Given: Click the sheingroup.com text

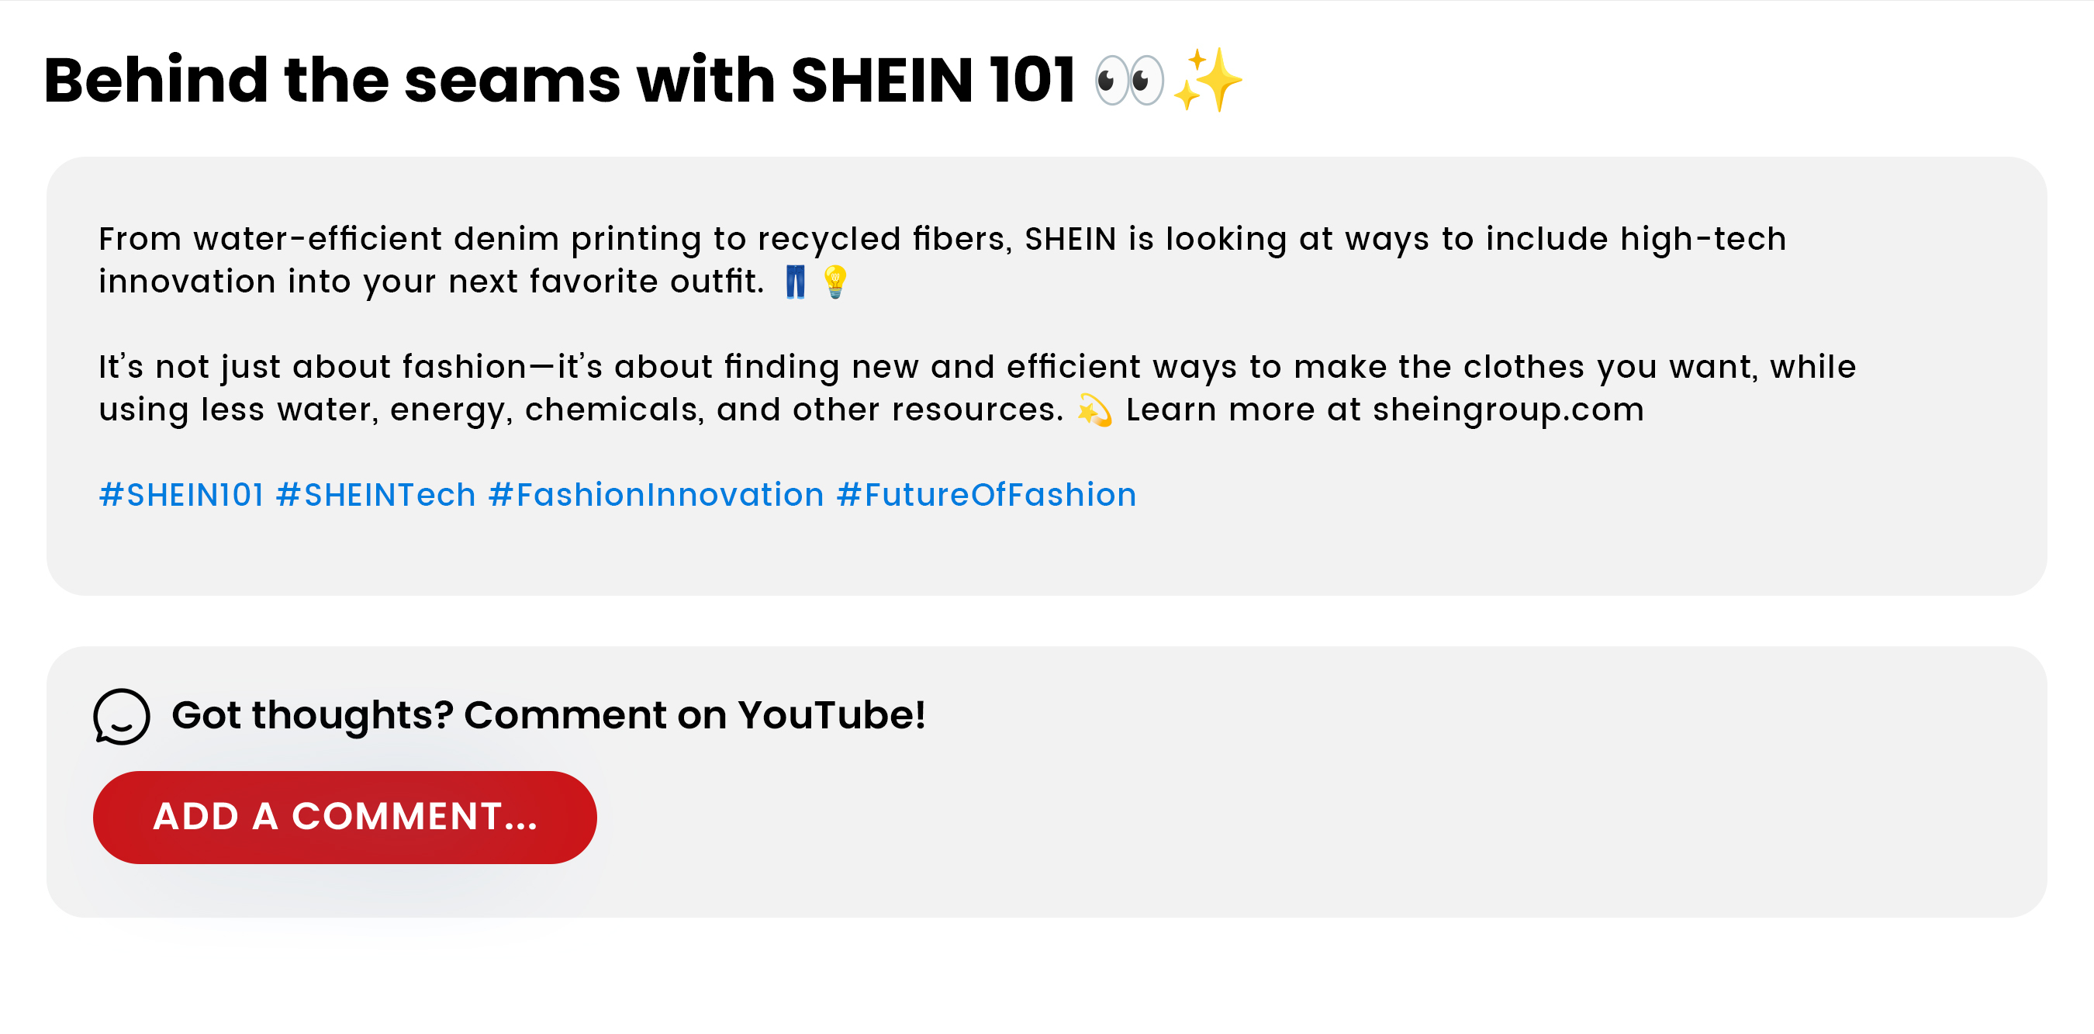Looking at the screenshot, I should (x=1508, y=410).
